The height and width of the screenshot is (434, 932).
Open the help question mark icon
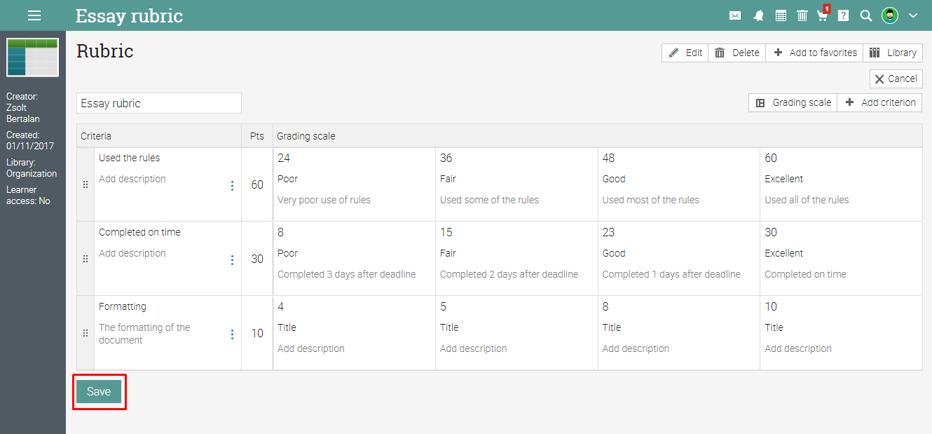pyautogui.click(x=844, y=15)
